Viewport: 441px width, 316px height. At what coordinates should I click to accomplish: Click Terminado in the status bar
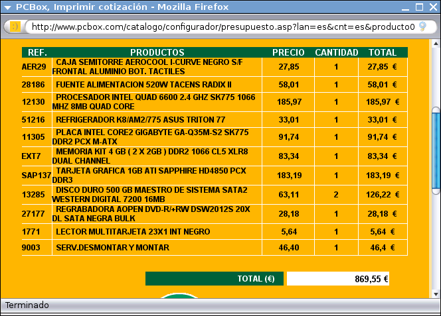pos(27,305)
